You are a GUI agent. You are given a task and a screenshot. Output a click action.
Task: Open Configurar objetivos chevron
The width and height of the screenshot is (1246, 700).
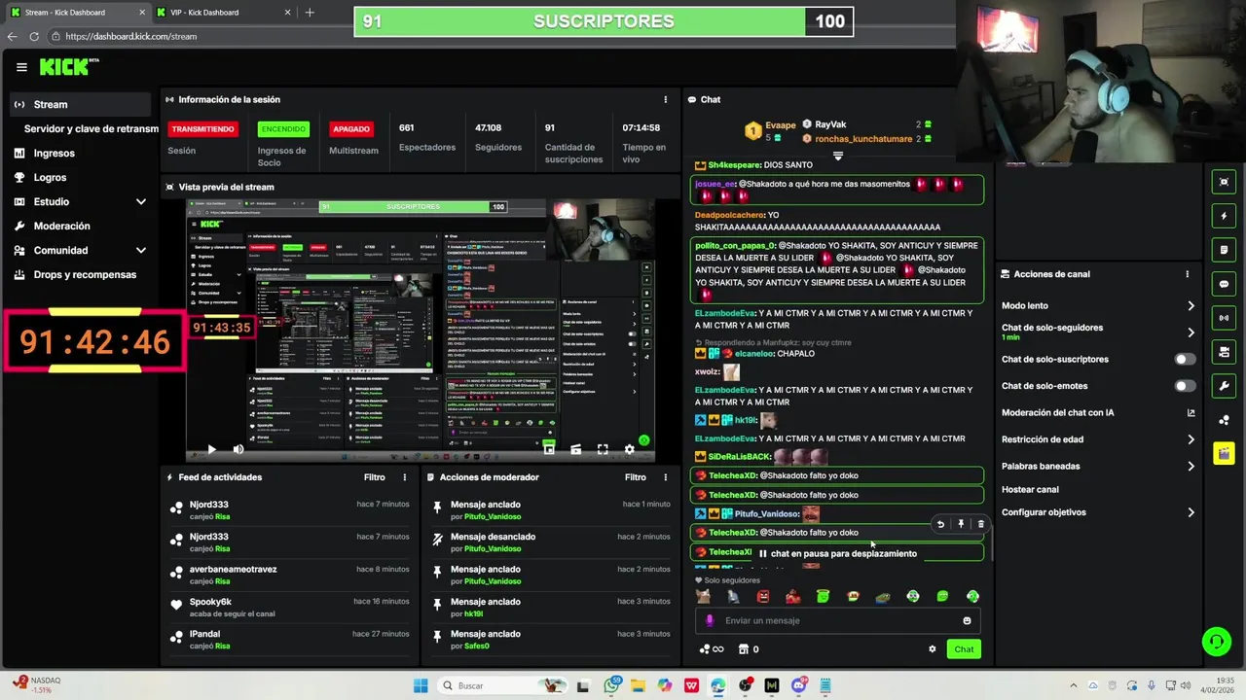point(1191,512)
